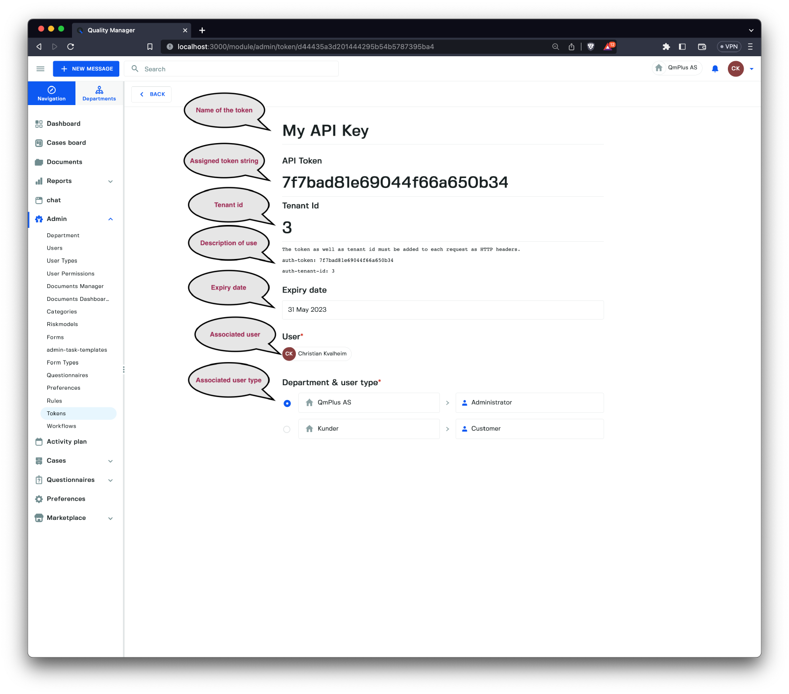The image size is (789, 694).
Task: Click the NEW MESSAGE button
Action: (86, 69)
